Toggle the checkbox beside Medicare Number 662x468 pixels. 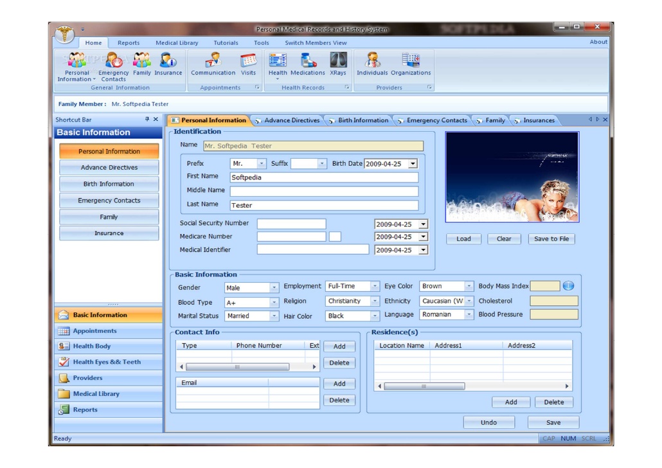pyautogui.click(x=335, y=237)
